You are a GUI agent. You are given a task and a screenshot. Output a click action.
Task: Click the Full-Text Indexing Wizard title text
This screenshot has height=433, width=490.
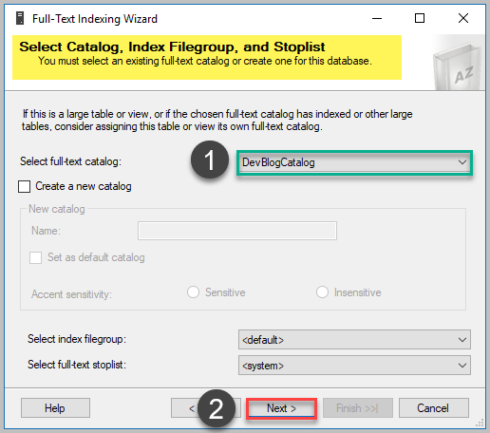95,19
